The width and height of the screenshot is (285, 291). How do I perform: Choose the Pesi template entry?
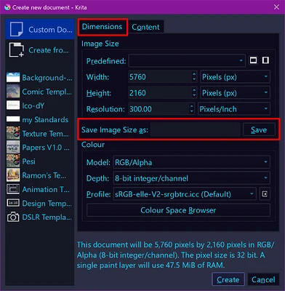40,162
